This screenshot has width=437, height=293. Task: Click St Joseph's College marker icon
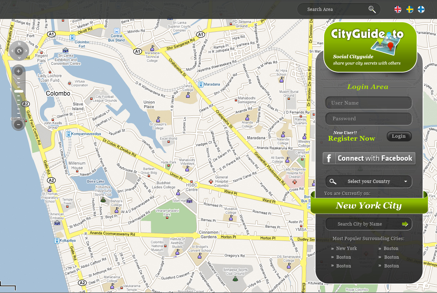[x=158, y=119]
